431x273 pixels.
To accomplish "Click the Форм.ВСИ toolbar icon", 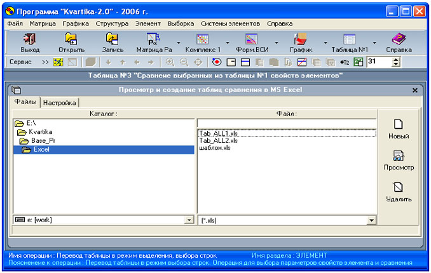I will coord(252,39).
